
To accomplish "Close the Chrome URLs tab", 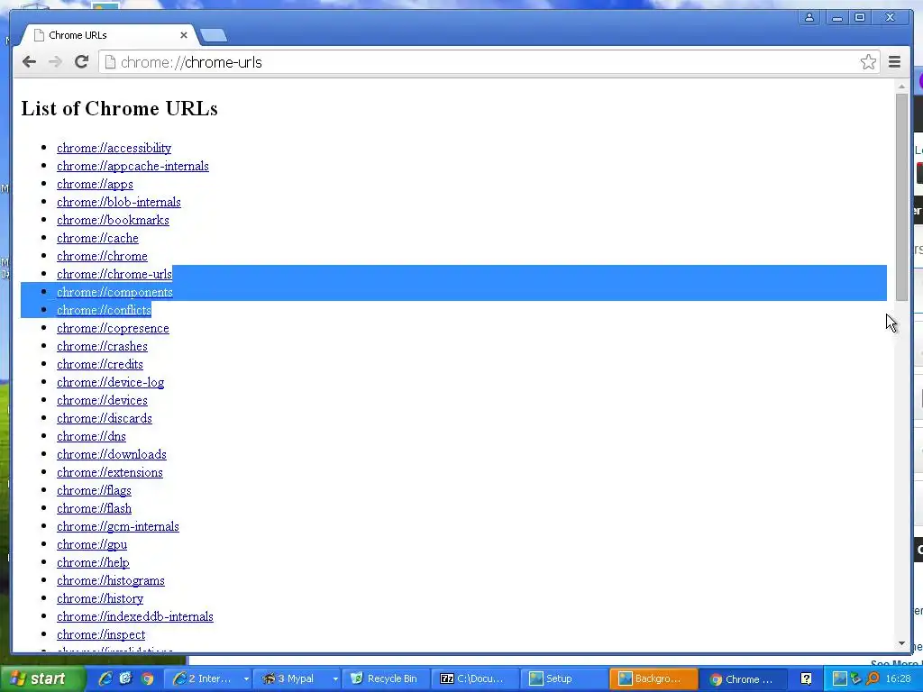I will [184, 35].
